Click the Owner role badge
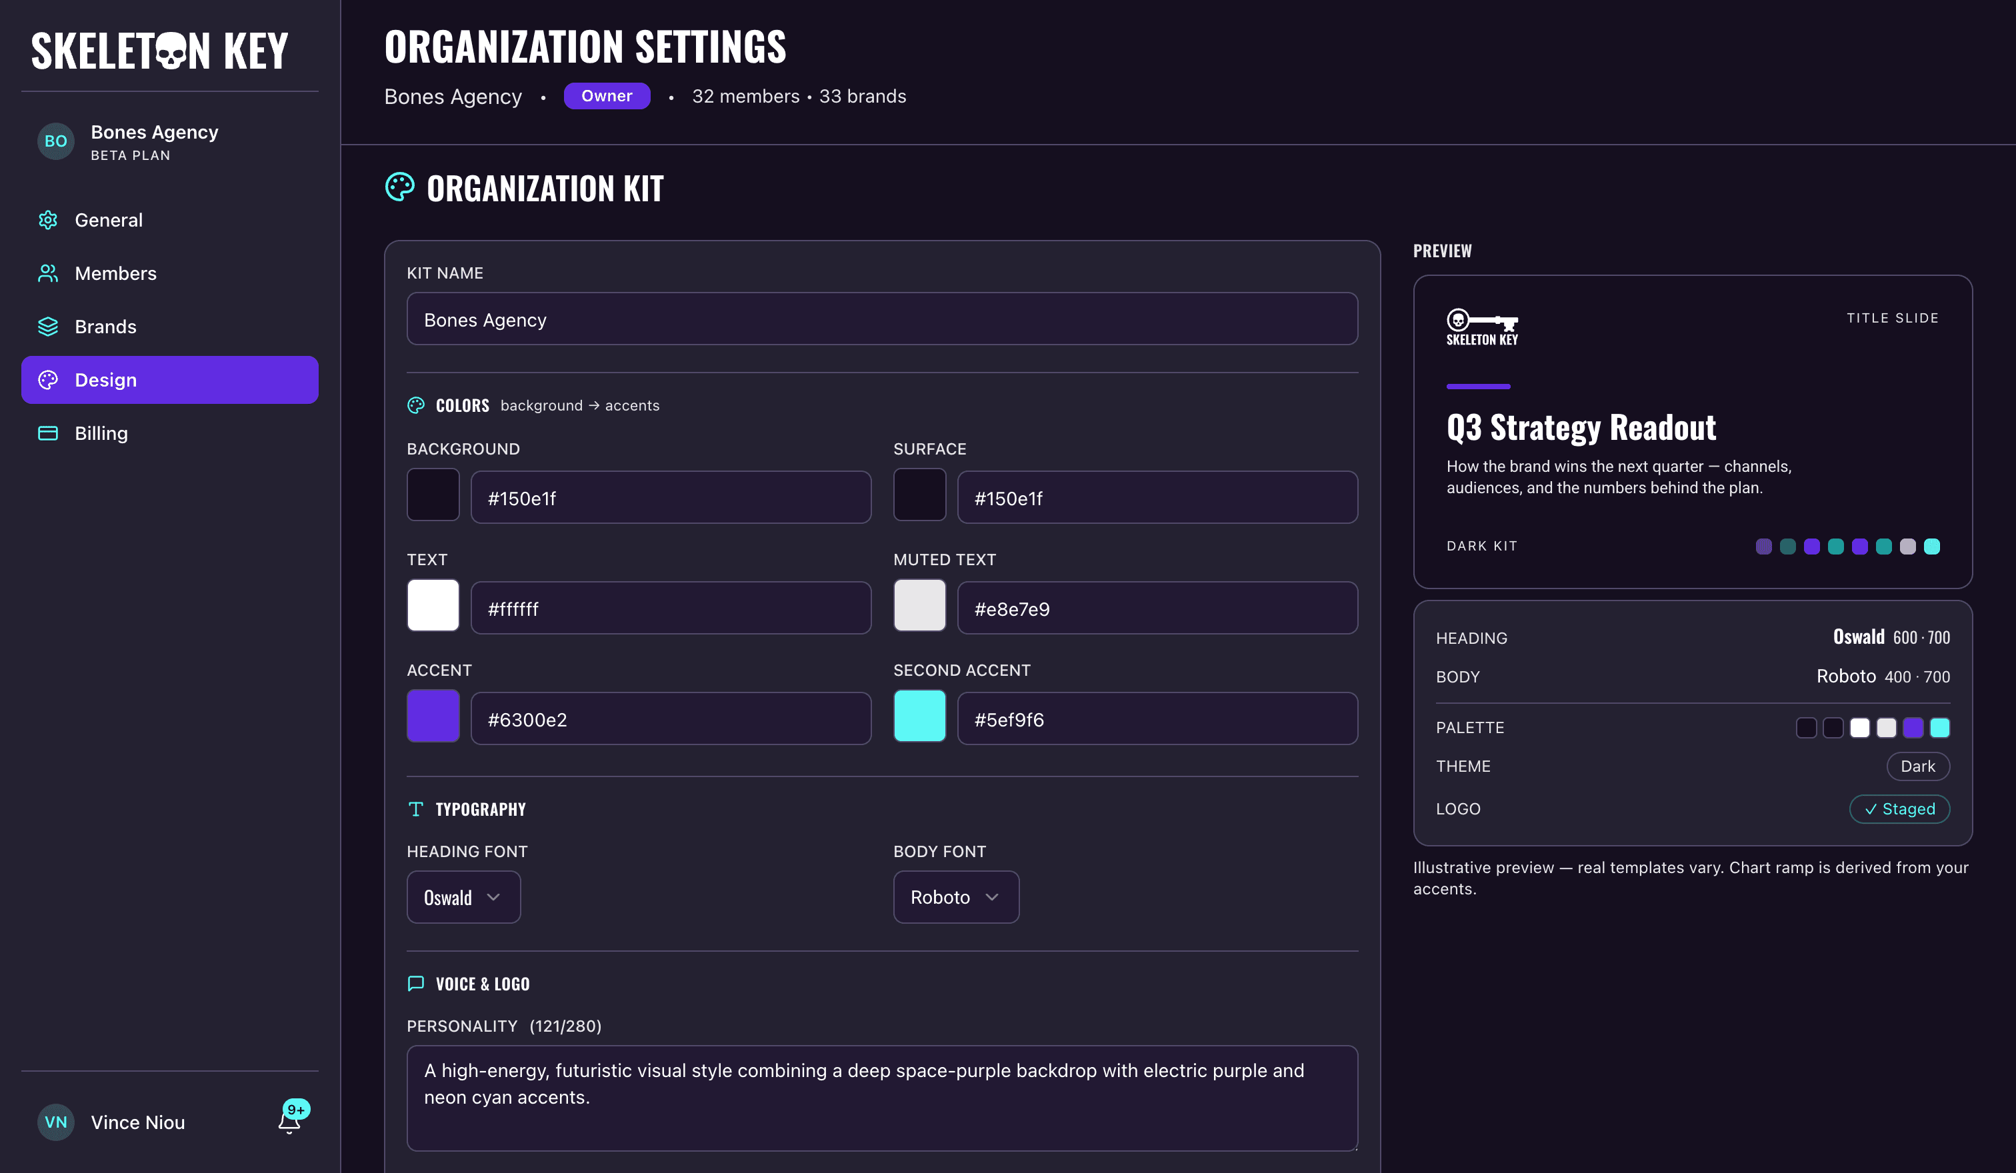This screenshot has width=2016, height=1173. (x=607, y=96)
